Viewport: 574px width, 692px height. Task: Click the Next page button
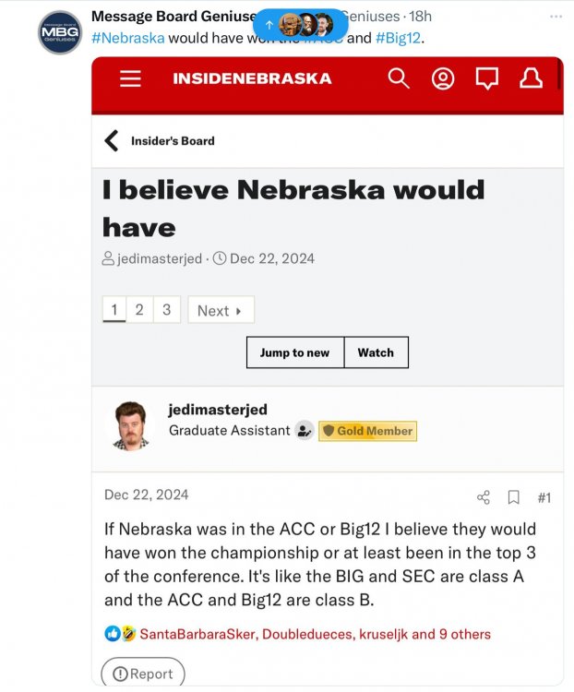(220, 311)
